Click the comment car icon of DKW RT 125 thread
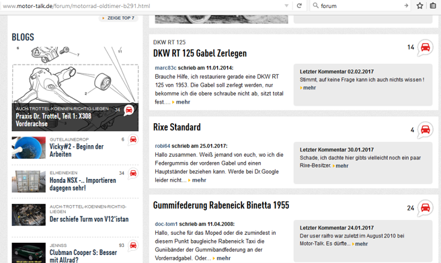441x263 pixels. pyautogui.click(x=425, y=47)
